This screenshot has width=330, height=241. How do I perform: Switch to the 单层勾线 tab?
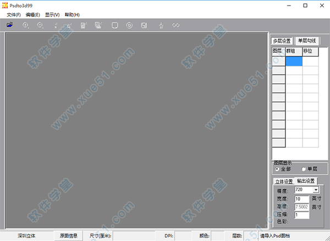tap(307, 41)
